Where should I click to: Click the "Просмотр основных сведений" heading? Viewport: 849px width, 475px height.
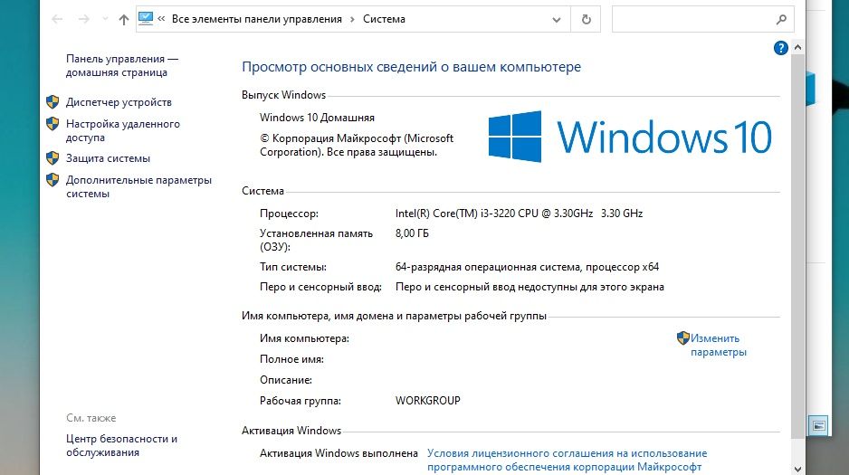[x=412, y=67]
